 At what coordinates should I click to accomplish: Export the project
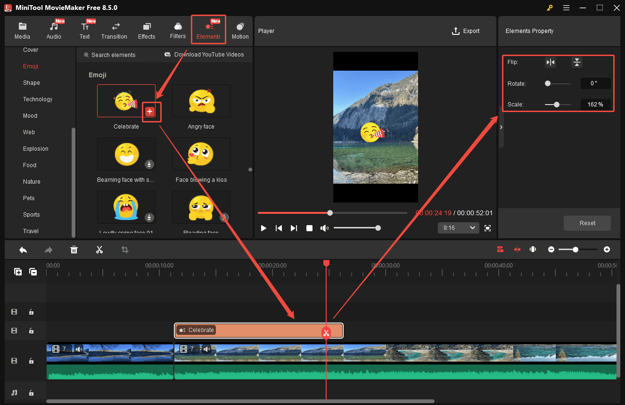tap(466, 31)
